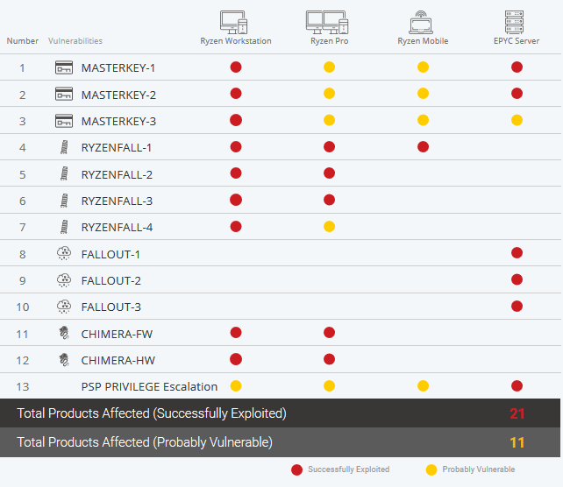Viewport: 563px width, 487px height.
Task: Click the red dot for RYZENFALL-2 Ryzen Pro
Action: point(329,173)
